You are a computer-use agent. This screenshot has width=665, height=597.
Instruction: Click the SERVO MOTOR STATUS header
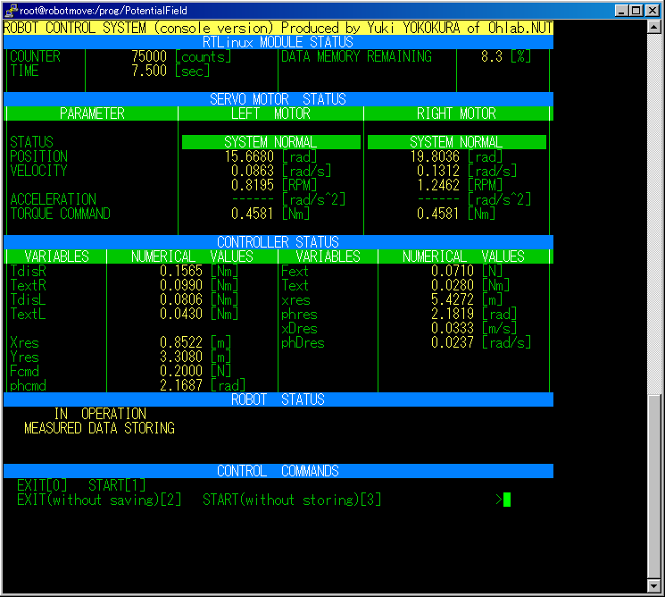278,99
